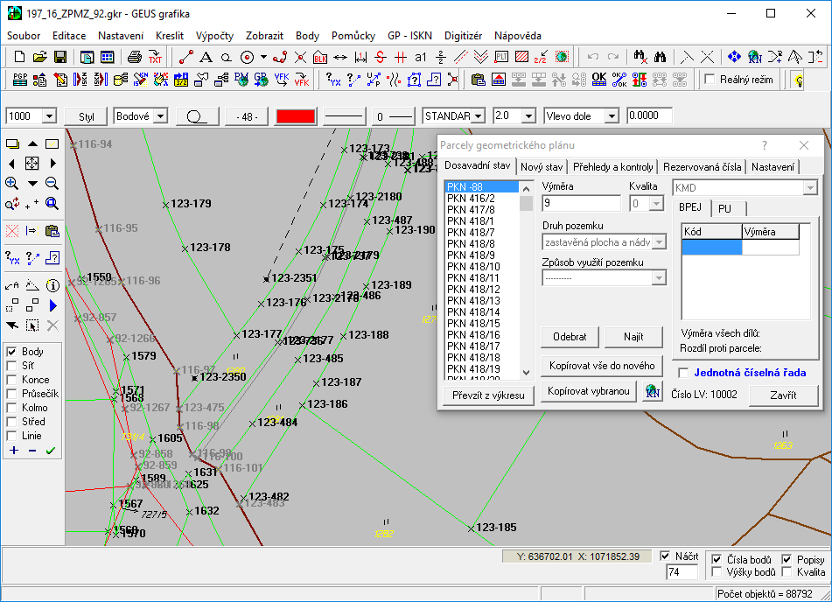Viewport: 832px width, 602px height.
Task: Open the Vlevo dole alignment dropdown
Action: (x=611, y=115)
